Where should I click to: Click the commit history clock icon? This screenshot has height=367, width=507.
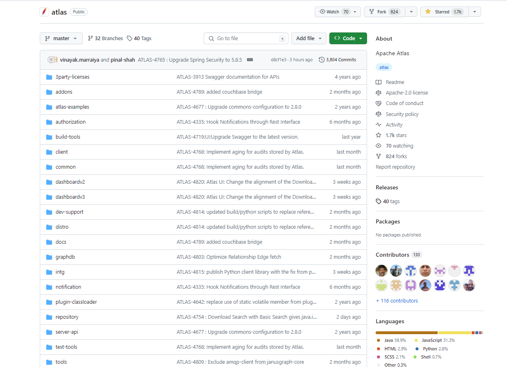coord(322,60)
